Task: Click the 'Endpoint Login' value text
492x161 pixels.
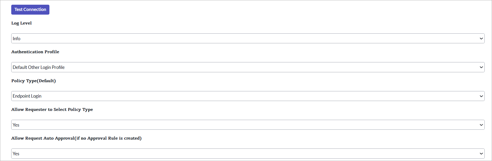Action: pos(27,96)
